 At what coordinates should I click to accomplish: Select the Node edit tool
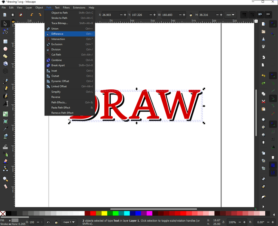tap(5, 31)
